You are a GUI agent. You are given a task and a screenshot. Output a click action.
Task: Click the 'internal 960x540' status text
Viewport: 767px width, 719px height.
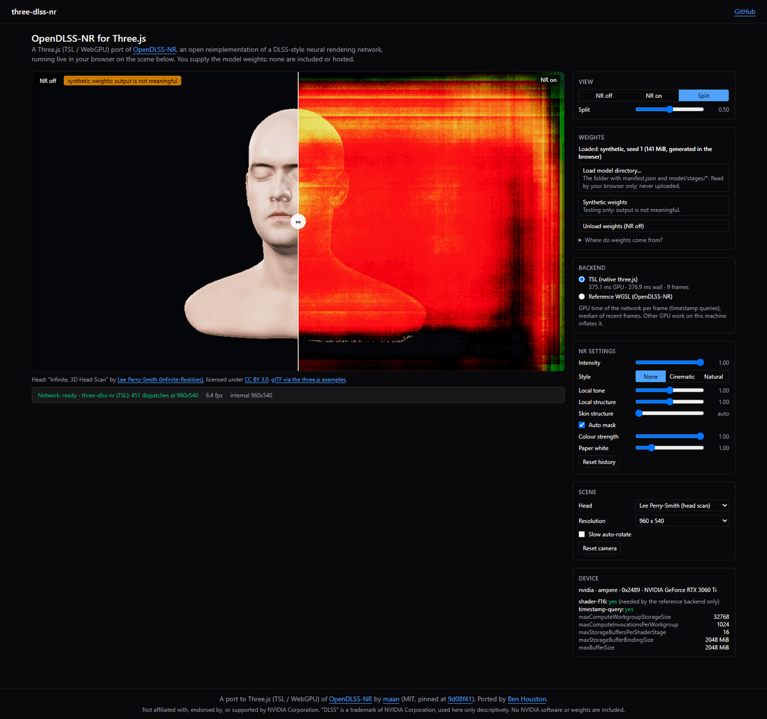tap(251, 396)
